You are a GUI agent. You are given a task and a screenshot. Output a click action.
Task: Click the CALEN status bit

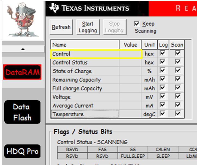(x=163, y=149)
